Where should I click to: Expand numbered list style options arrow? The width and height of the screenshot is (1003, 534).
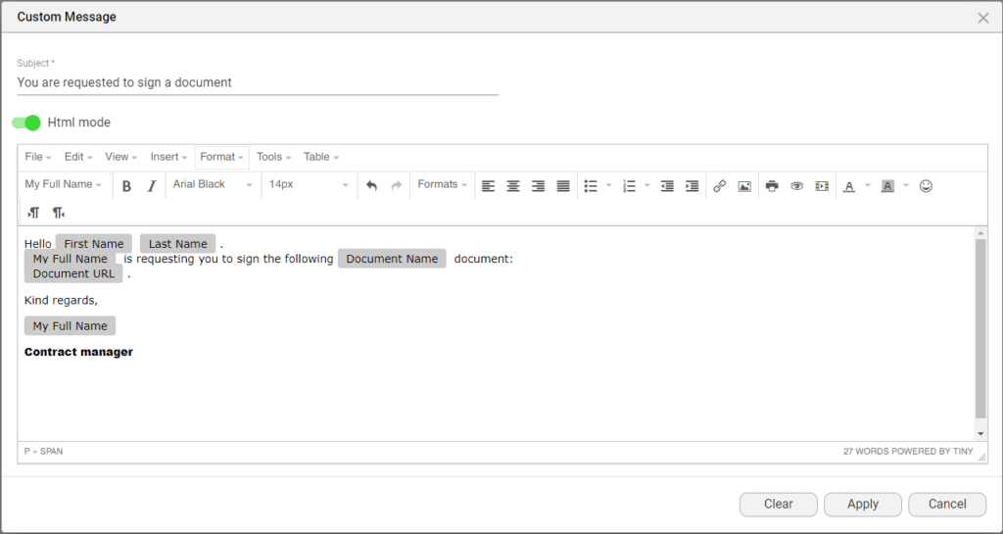[x=646, y=186]
